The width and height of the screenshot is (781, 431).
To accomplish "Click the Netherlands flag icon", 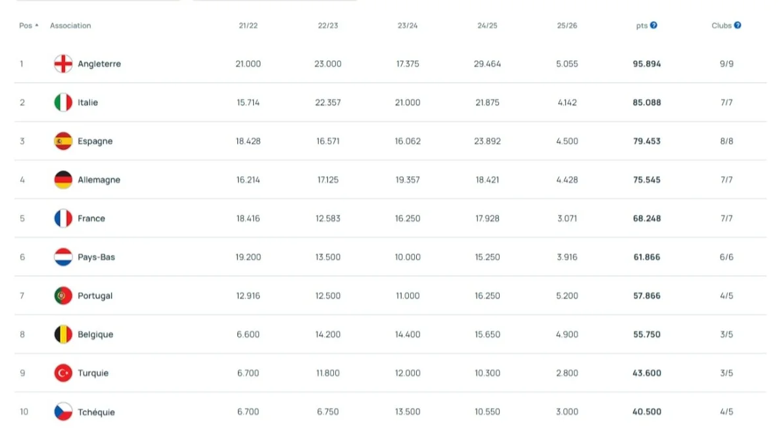I will (x=63, y=257).
